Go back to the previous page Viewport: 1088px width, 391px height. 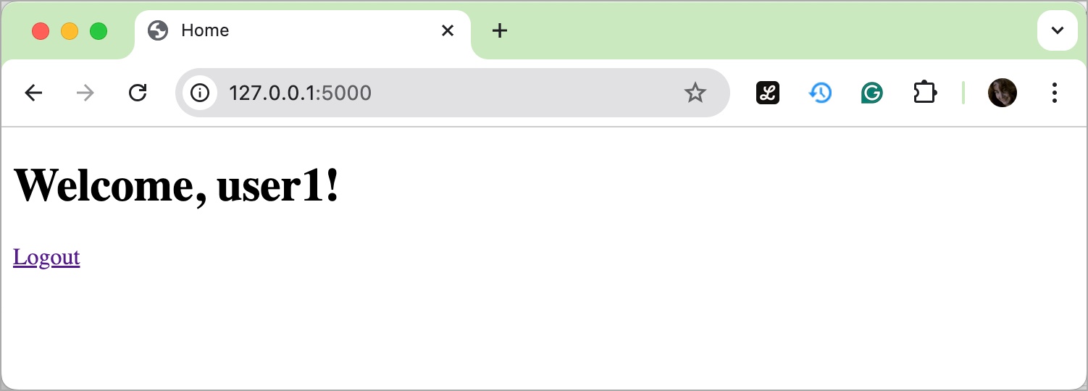click(x=33, y=93)
